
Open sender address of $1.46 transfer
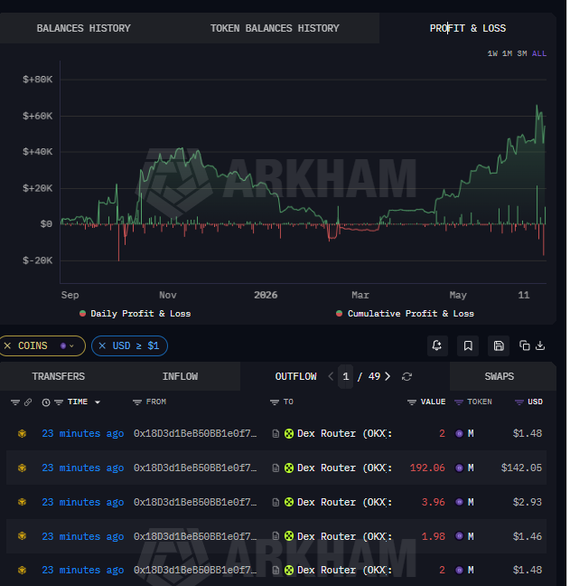coord(195,536)
